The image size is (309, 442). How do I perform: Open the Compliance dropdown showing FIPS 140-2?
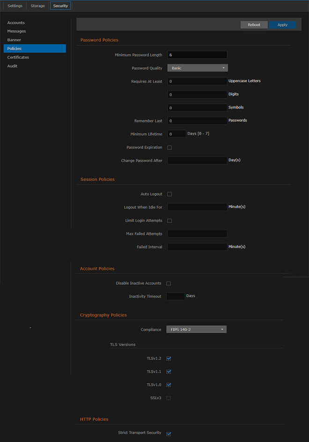point(196,329)
